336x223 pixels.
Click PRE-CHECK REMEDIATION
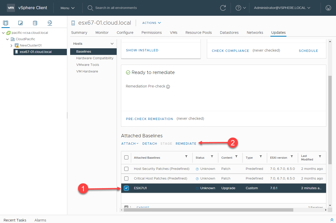click(149, 119)
